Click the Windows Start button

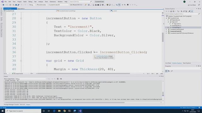[3, 111]
